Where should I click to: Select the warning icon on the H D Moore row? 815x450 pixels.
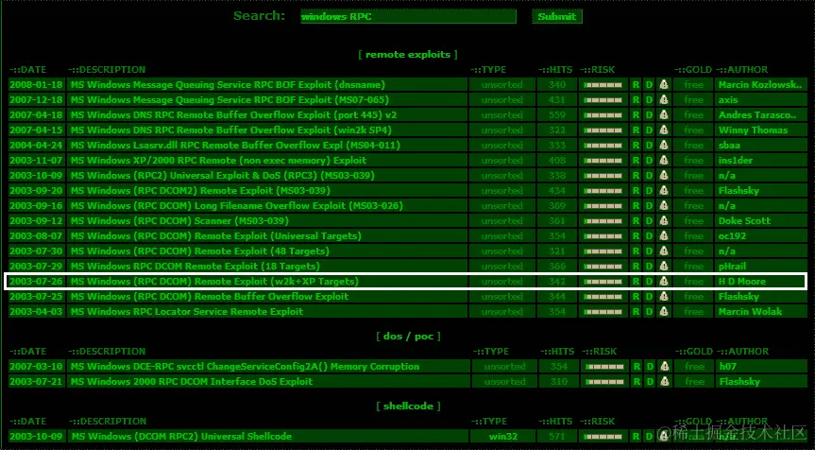(x=663, y=282)
